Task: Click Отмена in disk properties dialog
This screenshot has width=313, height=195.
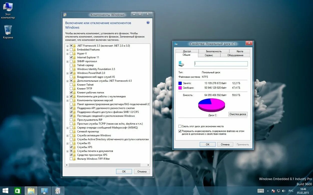Action: (x=225, y=144)
